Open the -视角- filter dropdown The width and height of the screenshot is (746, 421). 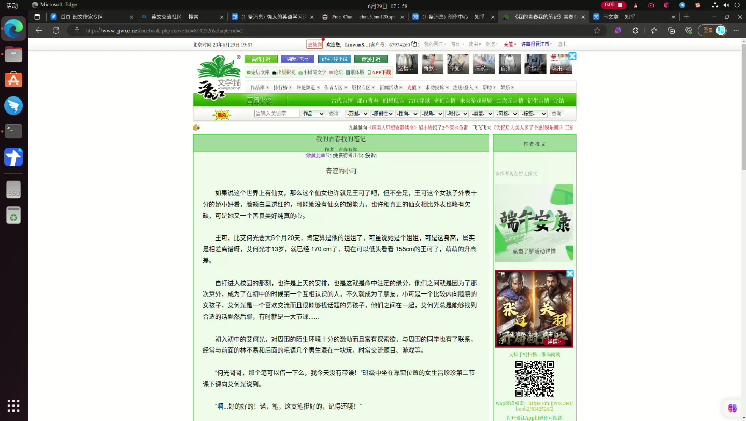[x=432, y=114]
